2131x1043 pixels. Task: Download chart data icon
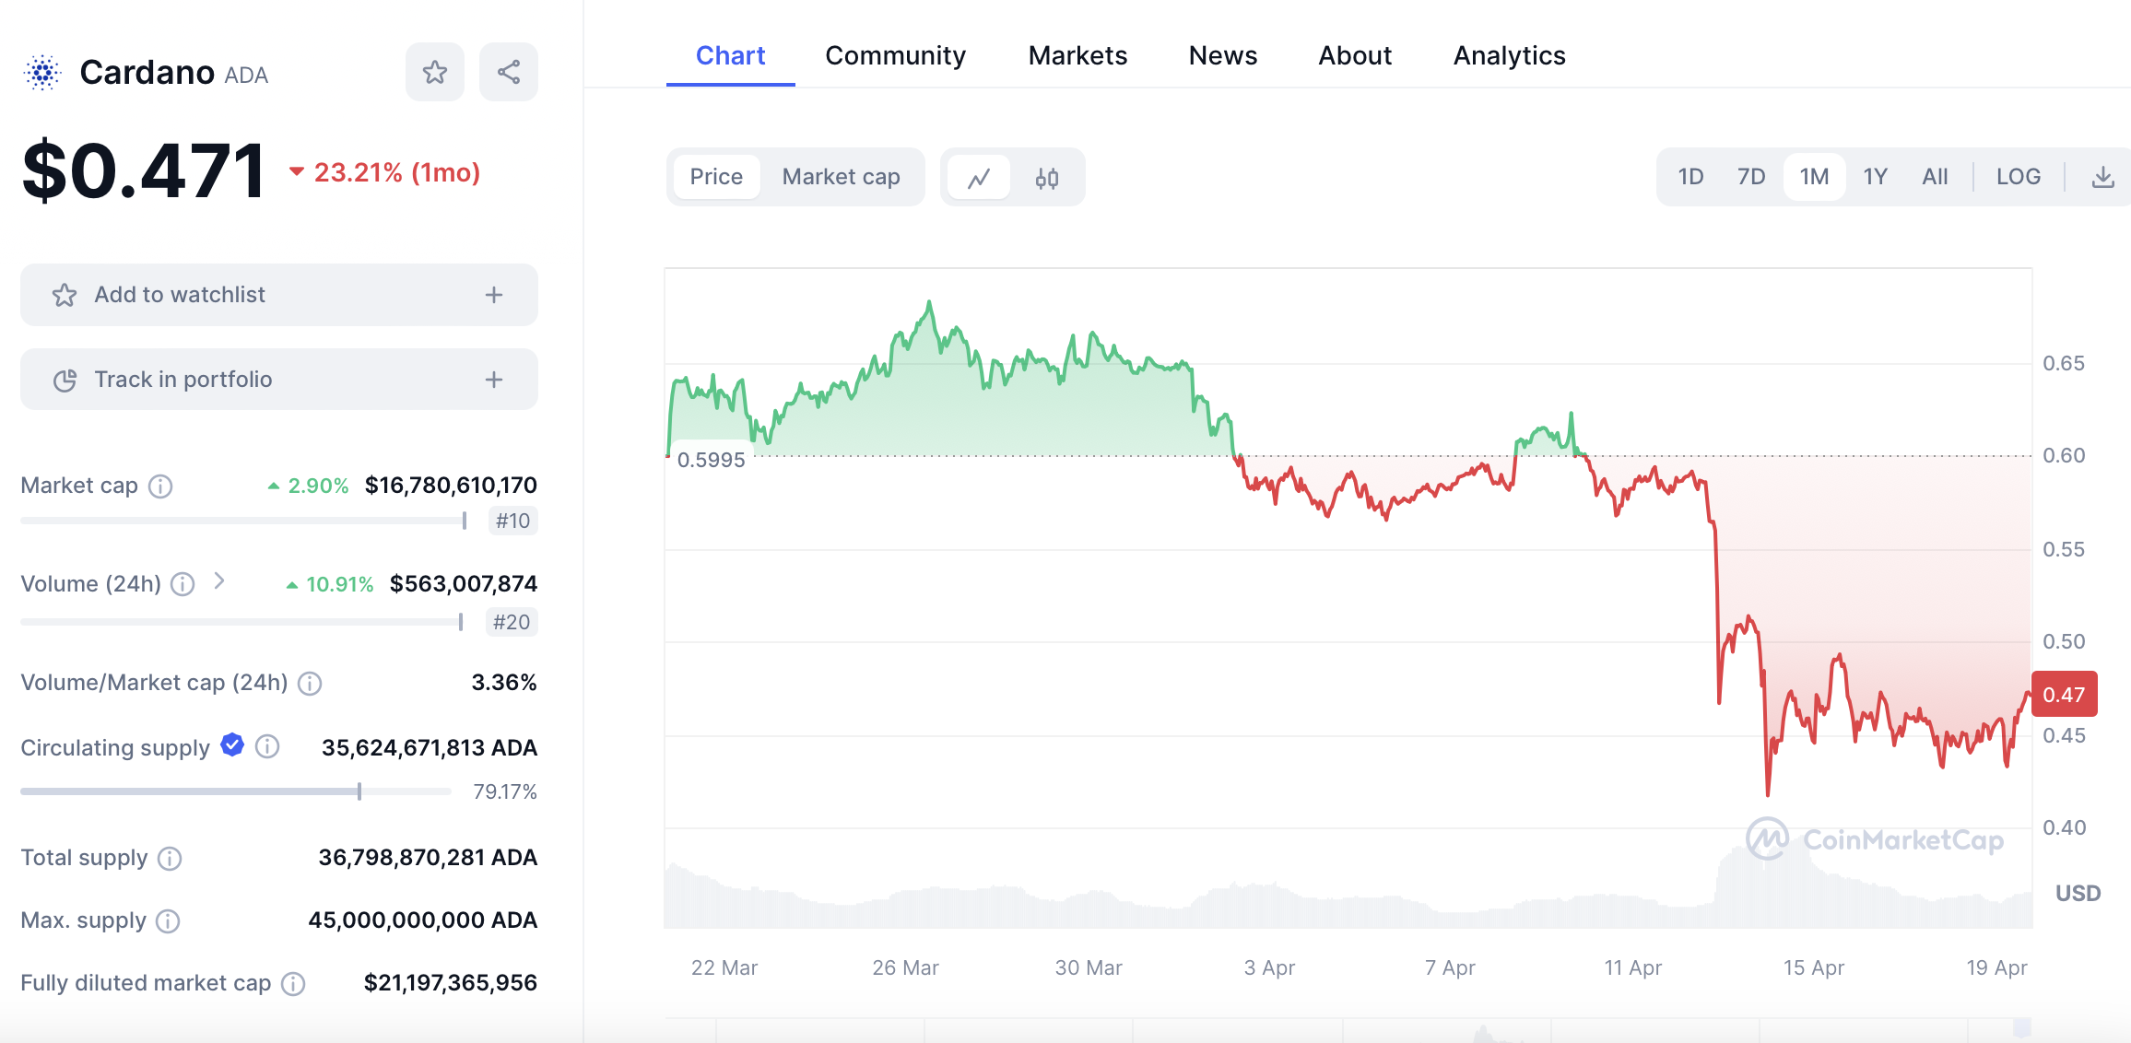(2102, 177)
